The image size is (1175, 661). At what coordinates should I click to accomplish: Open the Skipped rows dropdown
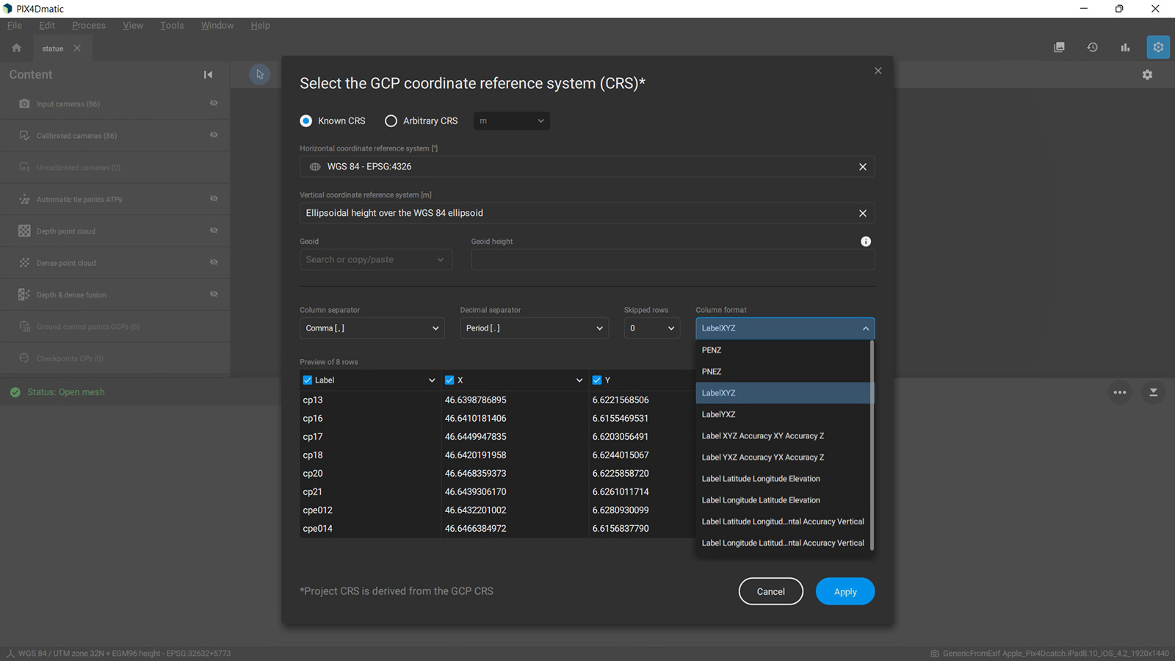click(652, 328)
